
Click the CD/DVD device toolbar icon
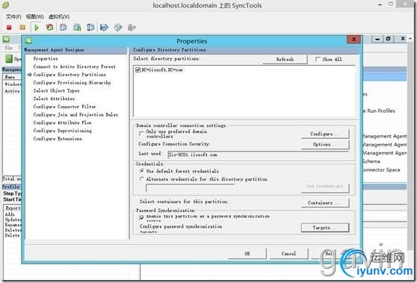118,28
